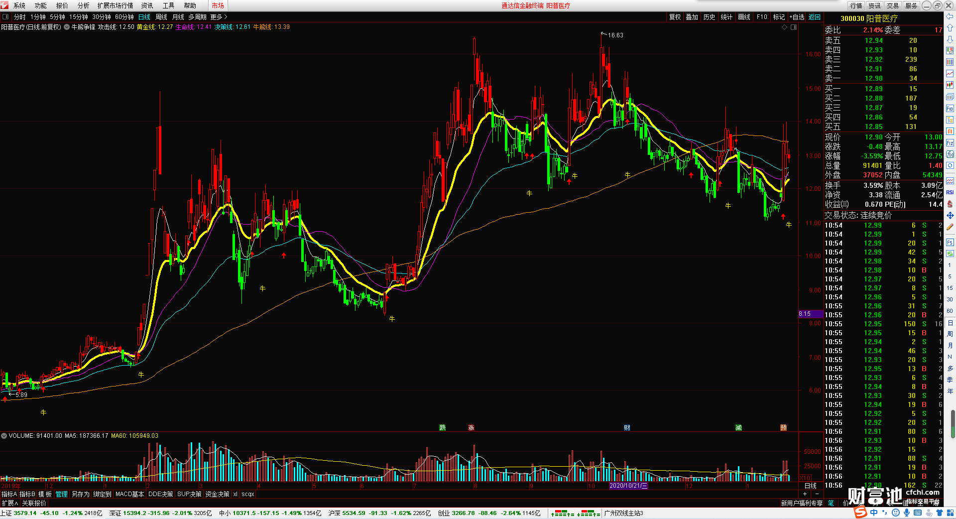Select the 日线 daily period
The image size is (956, 519).
pyautogui.click(x=144, y=17)
